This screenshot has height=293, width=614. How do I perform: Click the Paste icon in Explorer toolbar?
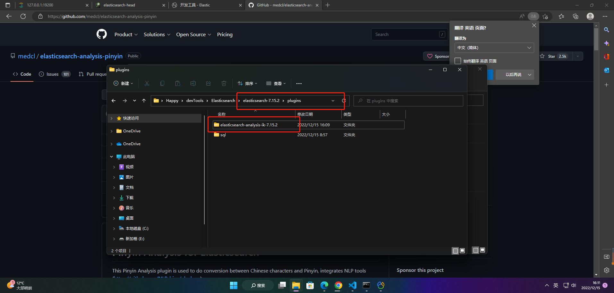pos(178,83)
